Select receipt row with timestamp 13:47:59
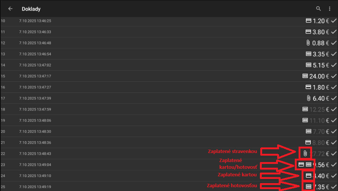This screenshot has width=338, height=191. pos(35,109)
